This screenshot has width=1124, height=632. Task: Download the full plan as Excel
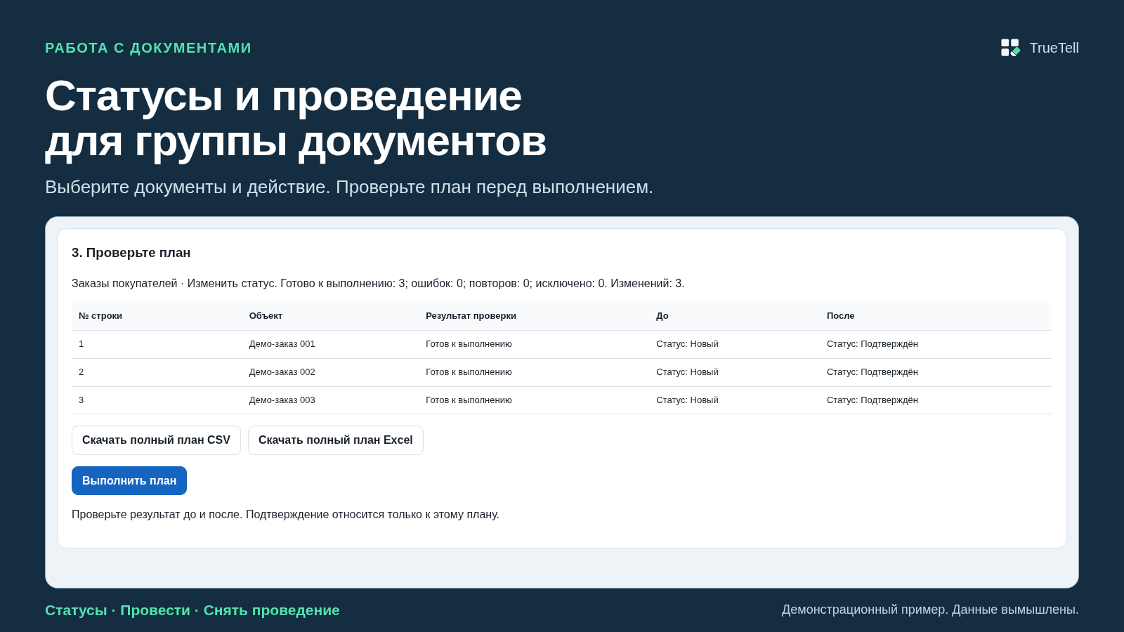coord(336,440)
